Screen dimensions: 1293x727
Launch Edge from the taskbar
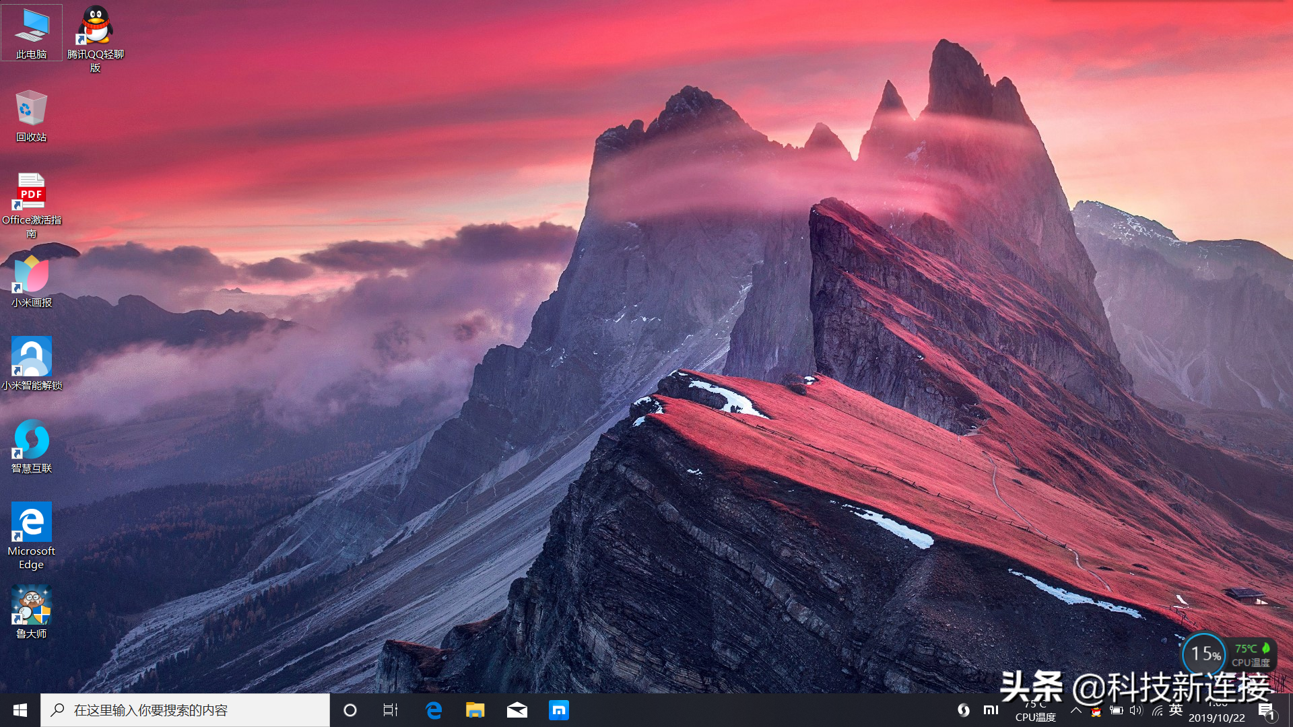pos(434,710)
